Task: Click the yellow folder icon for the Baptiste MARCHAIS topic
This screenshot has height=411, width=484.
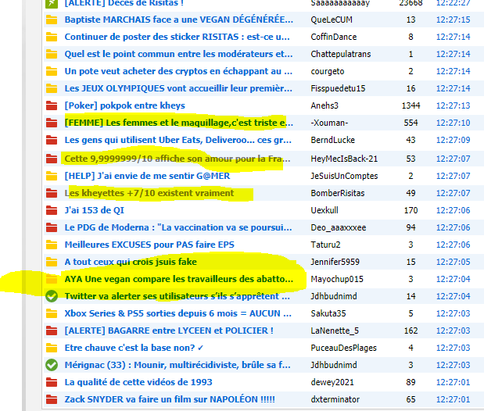Action: tap(52, 20)
